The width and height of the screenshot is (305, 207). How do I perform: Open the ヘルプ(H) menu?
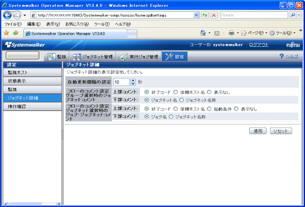point(123,24)
